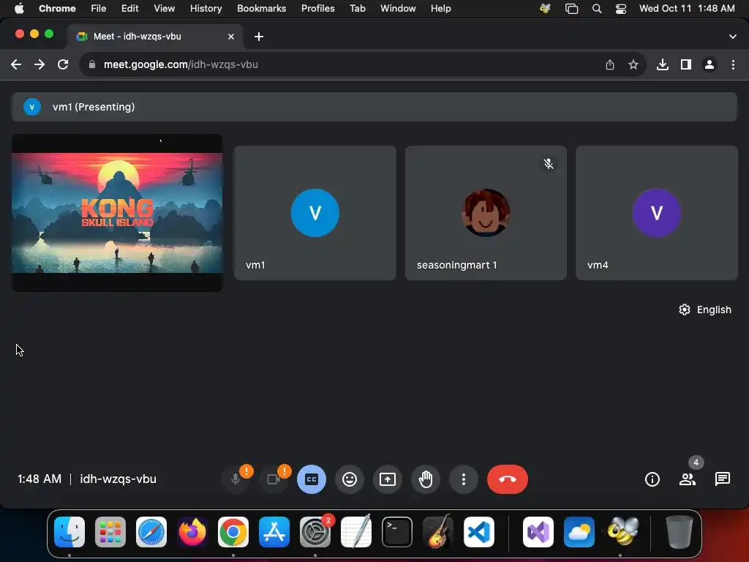Open the History menu
Screen dimensions: 749x562
206,8
